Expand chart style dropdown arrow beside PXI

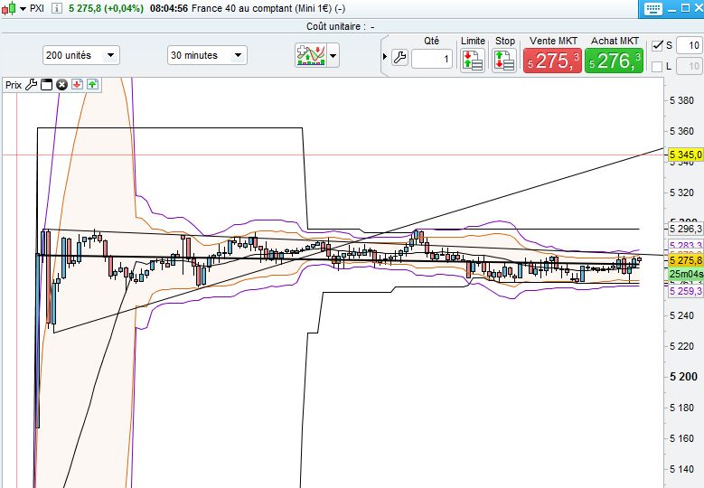[23, 8]
